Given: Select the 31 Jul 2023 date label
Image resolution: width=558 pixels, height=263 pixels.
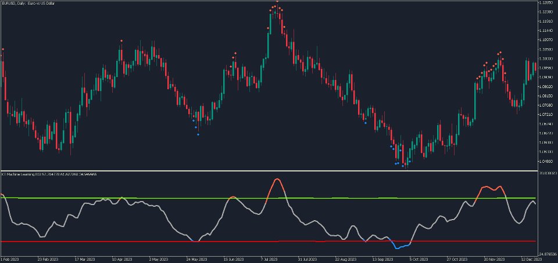Looking at the screenshot, I should click(x=307, y=259).
